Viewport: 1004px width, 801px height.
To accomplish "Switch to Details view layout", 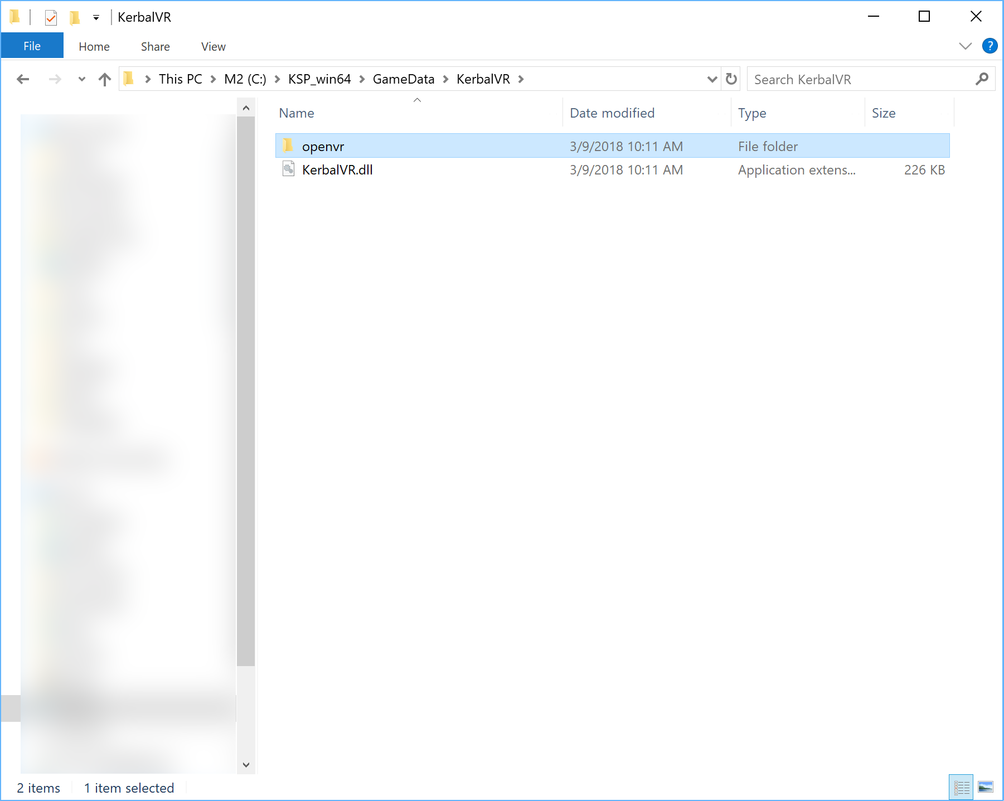I will pos(961,787).
